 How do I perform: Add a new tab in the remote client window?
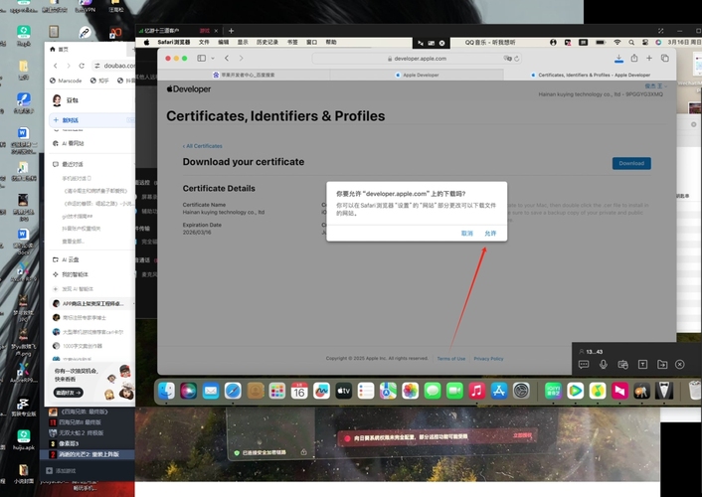tap(231, 31)
